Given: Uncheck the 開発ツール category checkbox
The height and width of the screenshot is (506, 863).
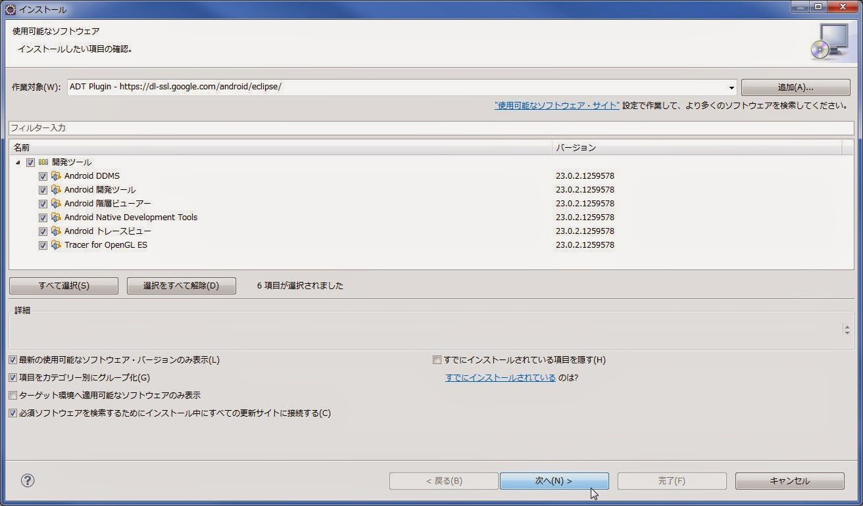Looking at the screenshot, I should point(30,162).
